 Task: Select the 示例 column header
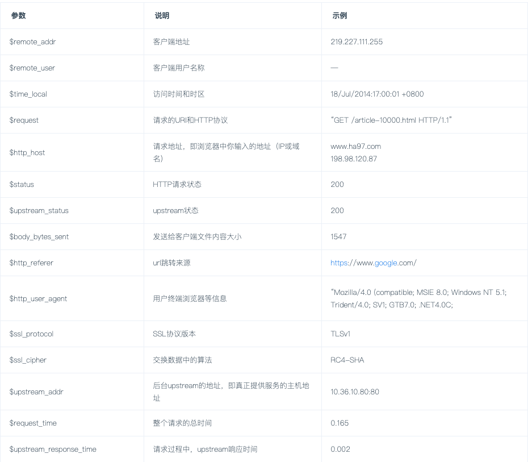(338, 16)
